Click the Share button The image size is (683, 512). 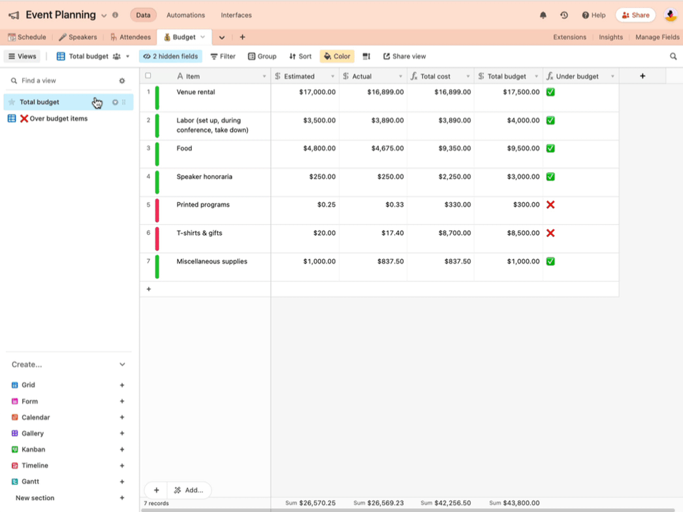635,15
